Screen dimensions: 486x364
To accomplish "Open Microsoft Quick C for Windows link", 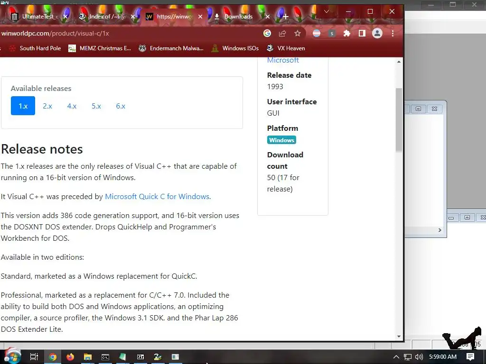I will point(158,197).
